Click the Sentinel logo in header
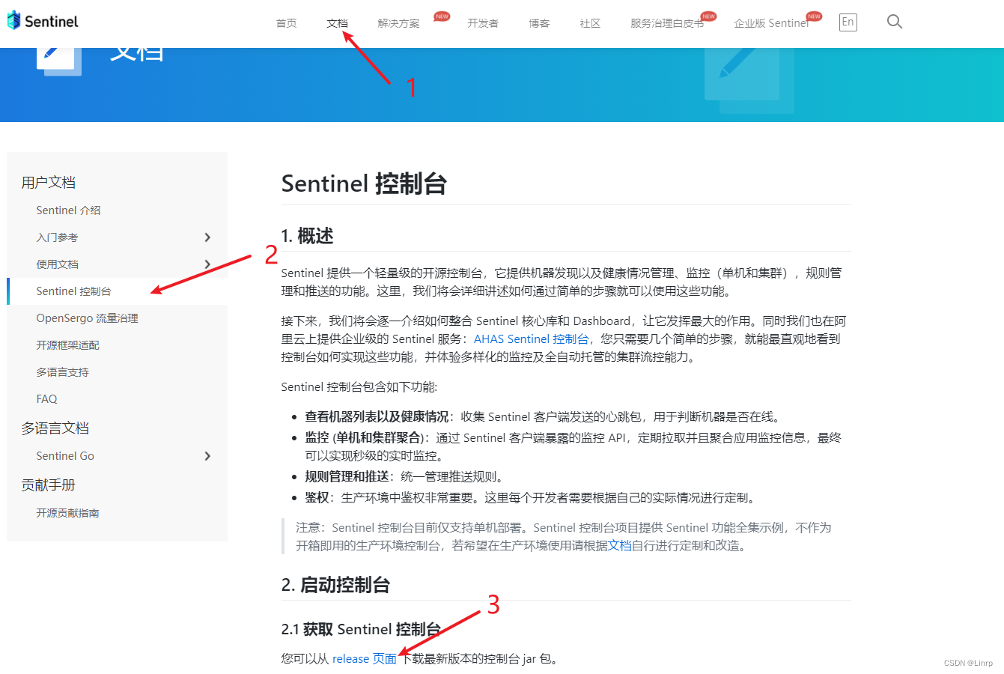Screen dimensions: 1004x674 tap(43, 21)
